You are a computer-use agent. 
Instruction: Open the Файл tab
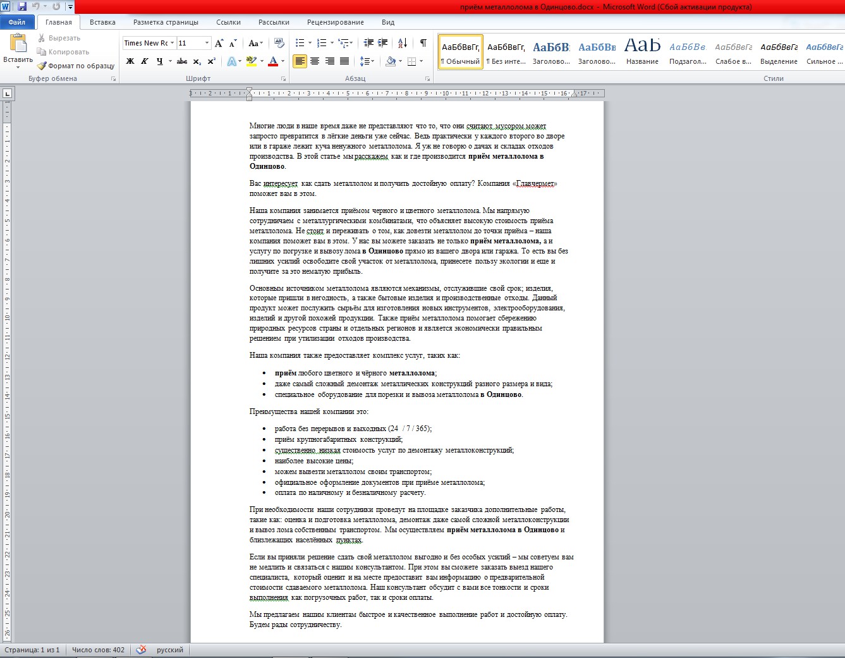click(17, 22)
